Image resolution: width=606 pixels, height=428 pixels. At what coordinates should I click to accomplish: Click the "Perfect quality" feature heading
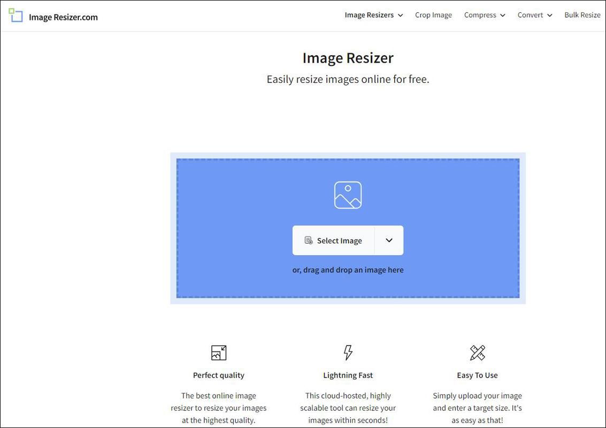219,375
